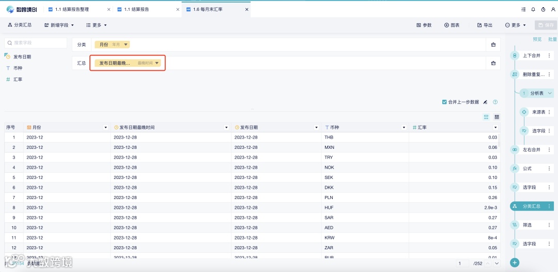
Task: Click the THB currency cell
Action: tap(365, 138)
